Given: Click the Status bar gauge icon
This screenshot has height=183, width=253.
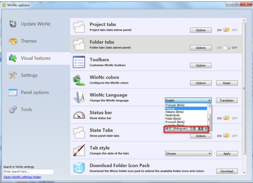Looking at the screenshot, I should [x=79, y=115].
